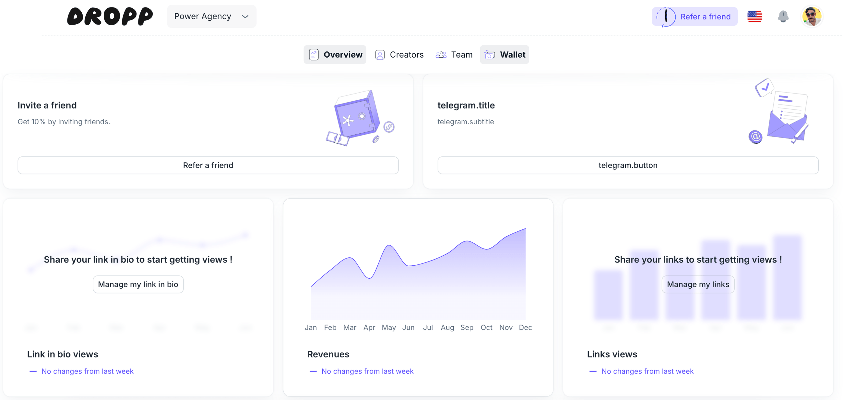
Task: Click the Team group icon
Action: [x=441, y=54]
